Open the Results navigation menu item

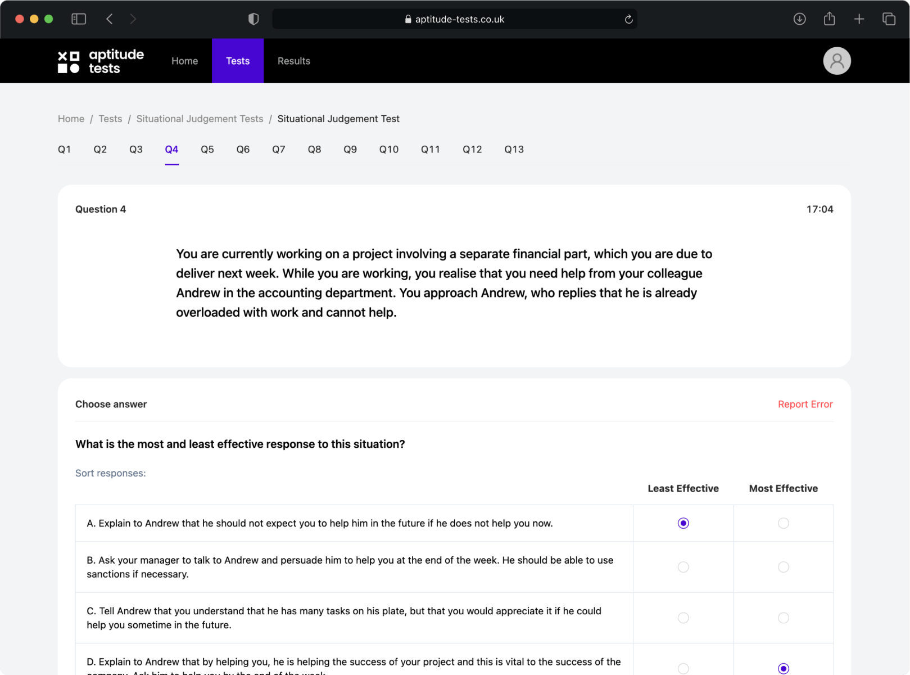[x=293, y=61]
